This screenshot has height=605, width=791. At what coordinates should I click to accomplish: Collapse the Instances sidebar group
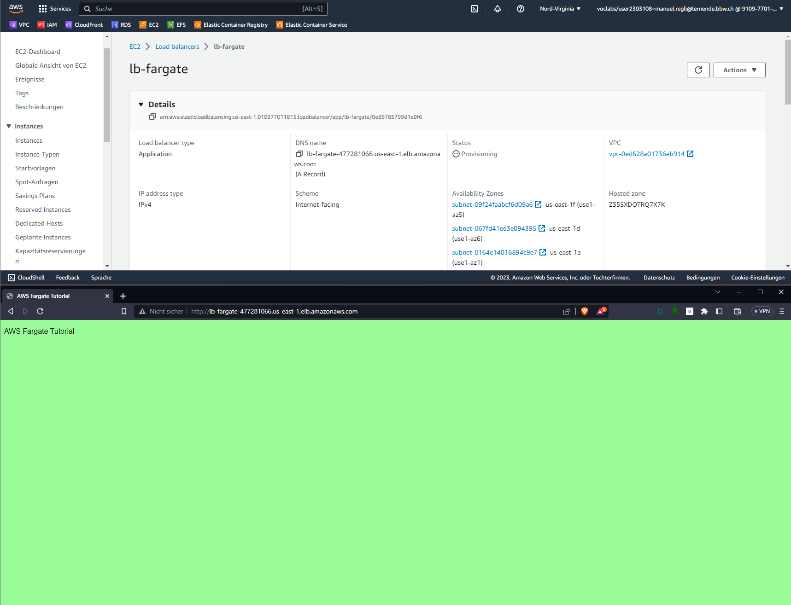pos(9,126)
